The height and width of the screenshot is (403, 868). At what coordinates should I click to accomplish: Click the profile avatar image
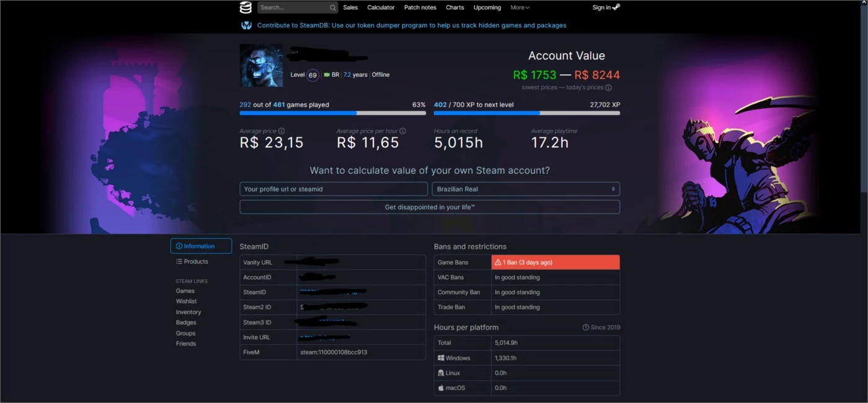(261, 66)
